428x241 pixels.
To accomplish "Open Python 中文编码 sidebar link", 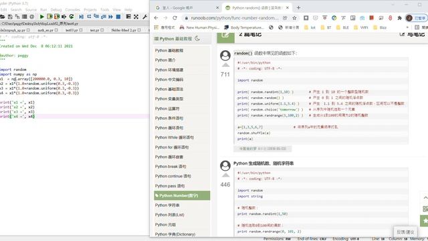I will (169, 80).
